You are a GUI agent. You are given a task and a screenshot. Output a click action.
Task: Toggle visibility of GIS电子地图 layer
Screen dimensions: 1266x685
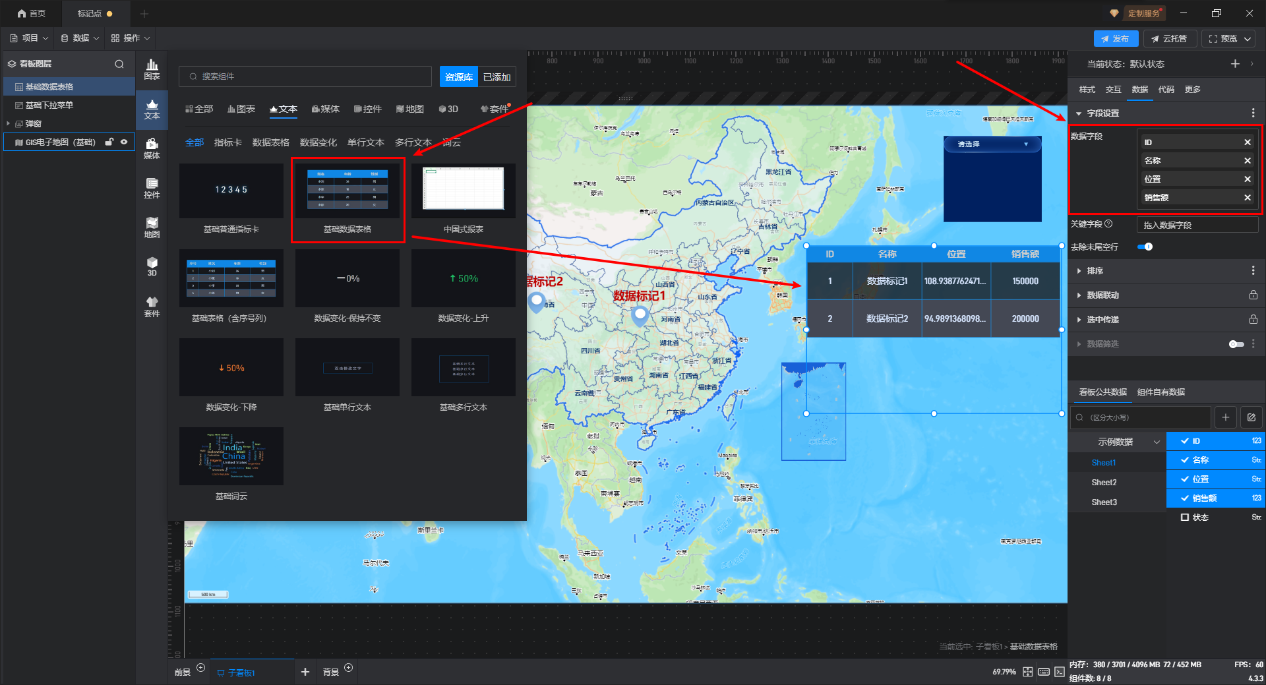click(124, 142)
